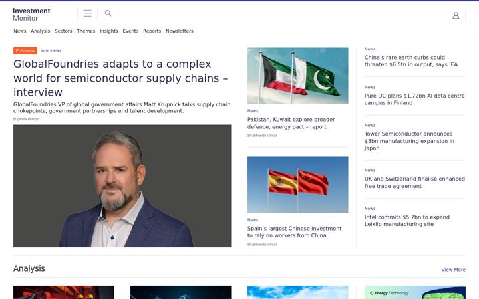Read China's rare earth curbs article
Image resolution: width=479 pixels, height=299 pixels.
[411, 61]
